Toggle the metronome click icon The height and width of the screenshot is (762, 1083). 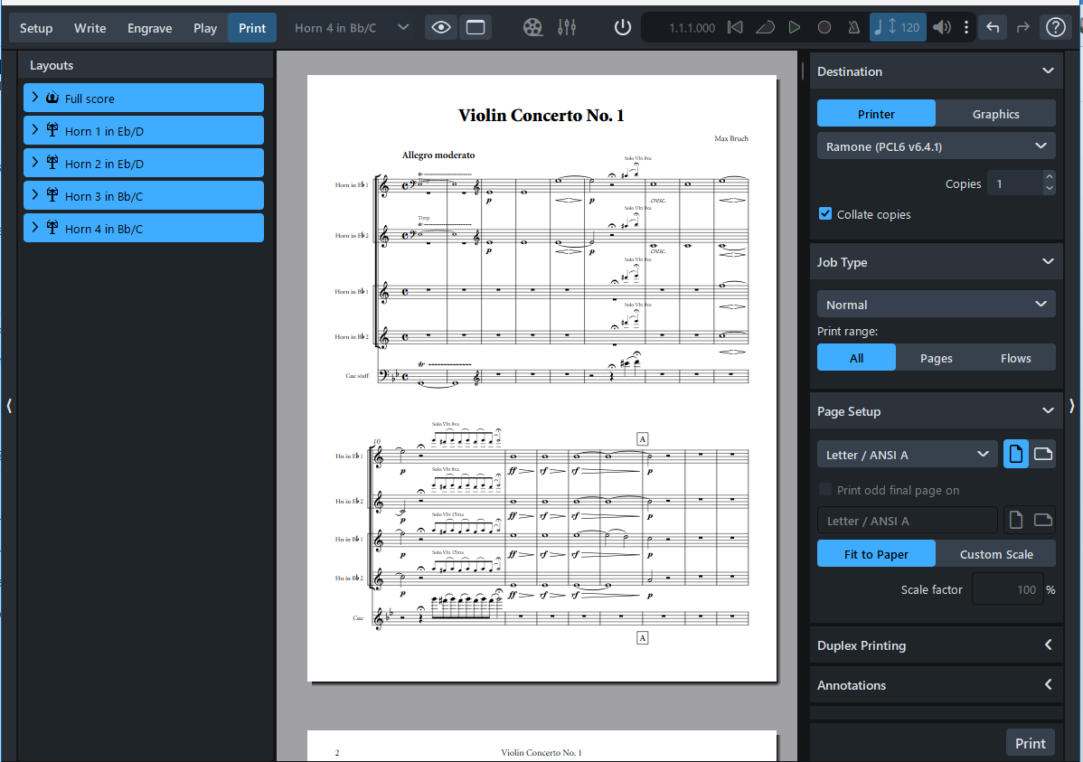[853, 28]
